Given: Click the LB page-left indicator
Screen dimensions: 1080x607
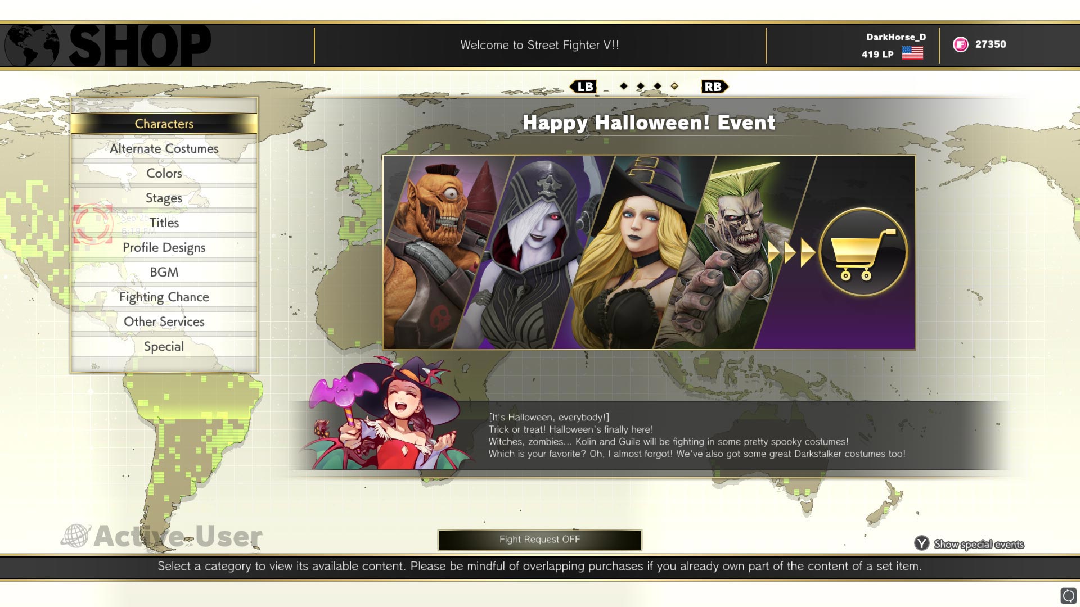Looking at the screenshot, I should click(583, 87).
